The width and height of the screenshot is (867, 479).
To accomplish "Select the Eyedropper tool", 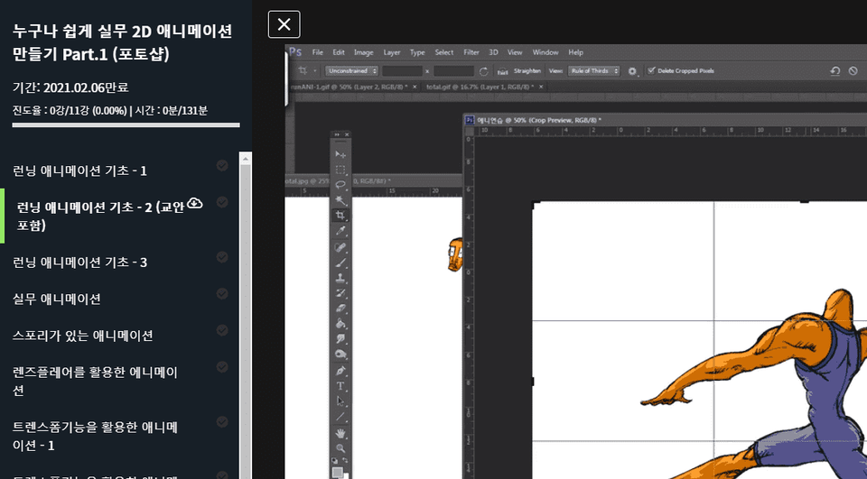I will coord(340,230).
